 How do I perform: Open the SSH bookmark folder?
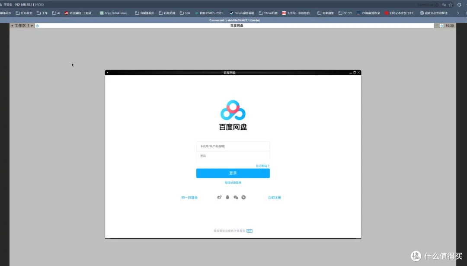pyautogui.click(x=185, y=13)
